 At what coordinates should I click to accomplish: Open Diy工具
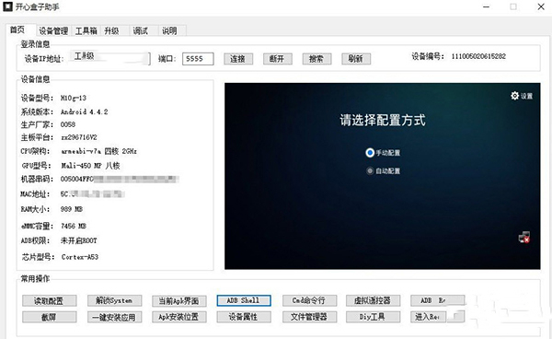(373, 317)
